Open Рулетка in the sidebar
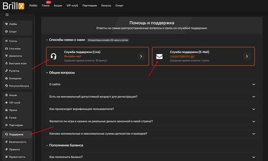 (x=14, y=71)
